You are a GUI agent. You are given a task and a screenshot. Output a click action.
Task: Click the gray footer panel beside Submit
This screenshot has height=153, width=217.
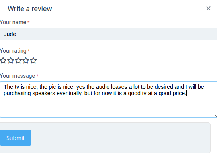[120, 138]
